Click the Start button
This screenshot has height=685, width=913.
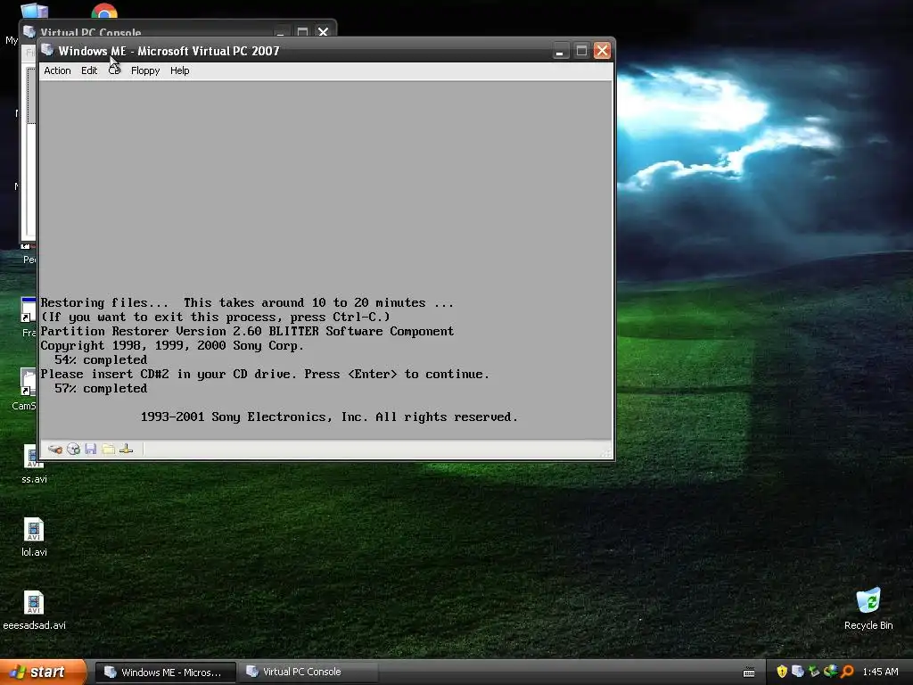point(43,673)
